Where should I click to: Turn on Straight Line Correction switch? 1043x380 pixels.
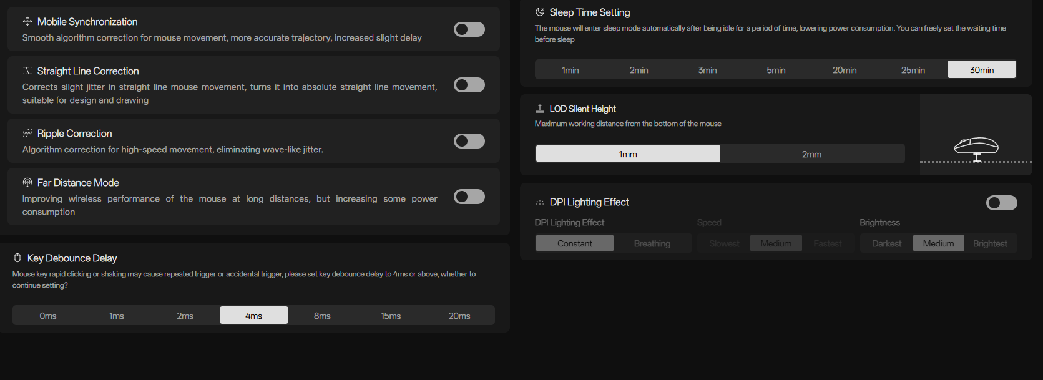click(469, 85)
